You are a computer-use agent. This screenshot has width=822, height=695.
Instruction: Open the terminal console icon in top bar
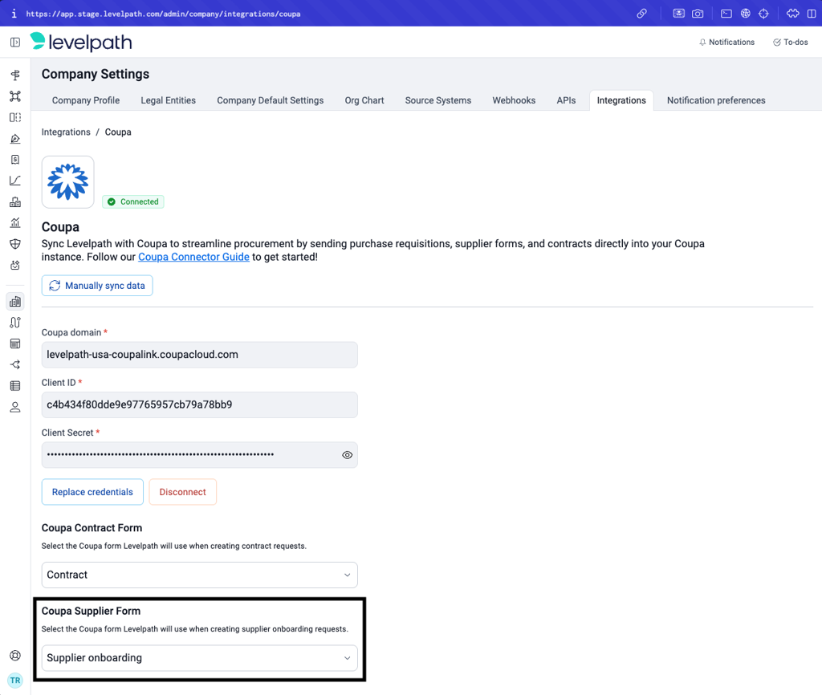(x=726, y=14)
